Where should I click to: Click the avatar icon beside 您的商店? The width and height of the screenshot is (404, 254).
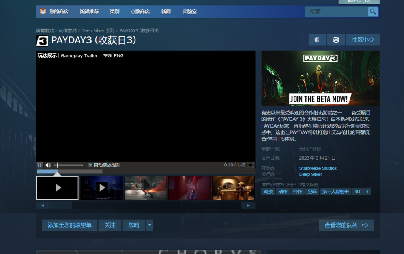(43, 11)
